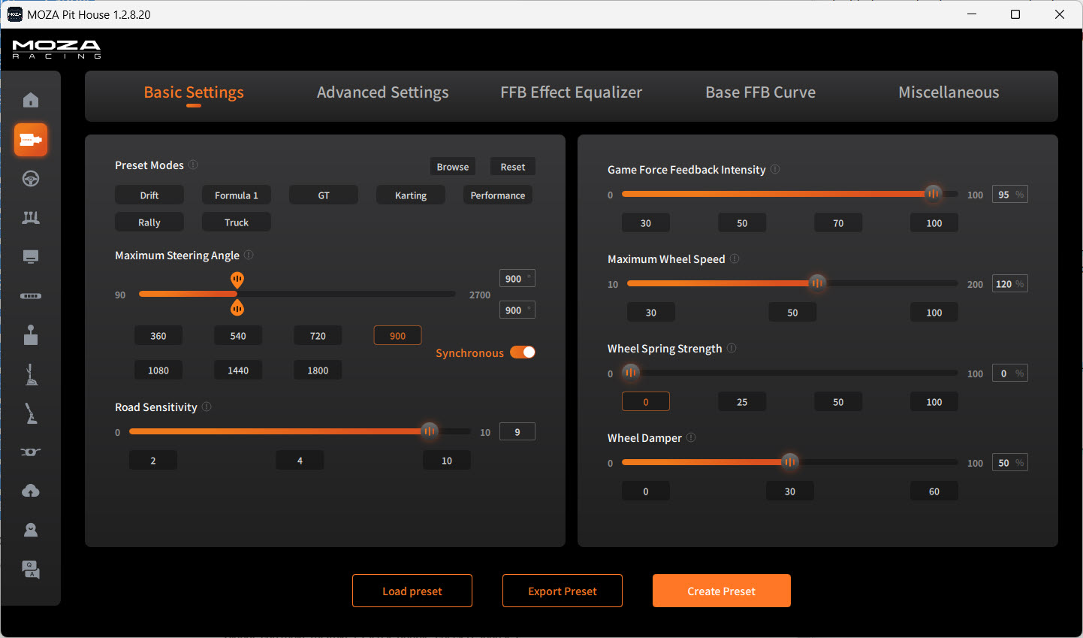Select the Pedals settings icon

(31, 218)
